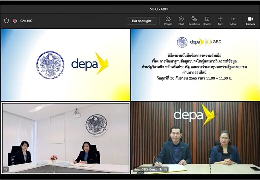260x180 pixels.
Task: Open breakout Rooms
Action: click(207, 21)
